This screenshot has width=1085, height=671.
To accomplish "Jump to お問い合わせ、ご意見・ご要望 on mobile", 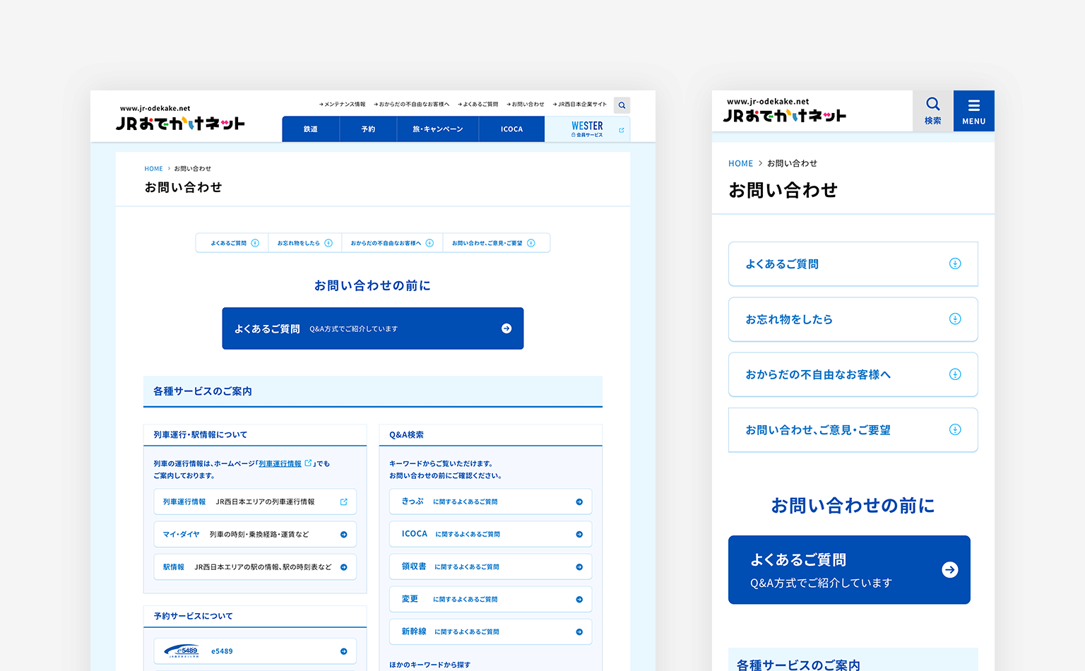I will pos(853,429).
